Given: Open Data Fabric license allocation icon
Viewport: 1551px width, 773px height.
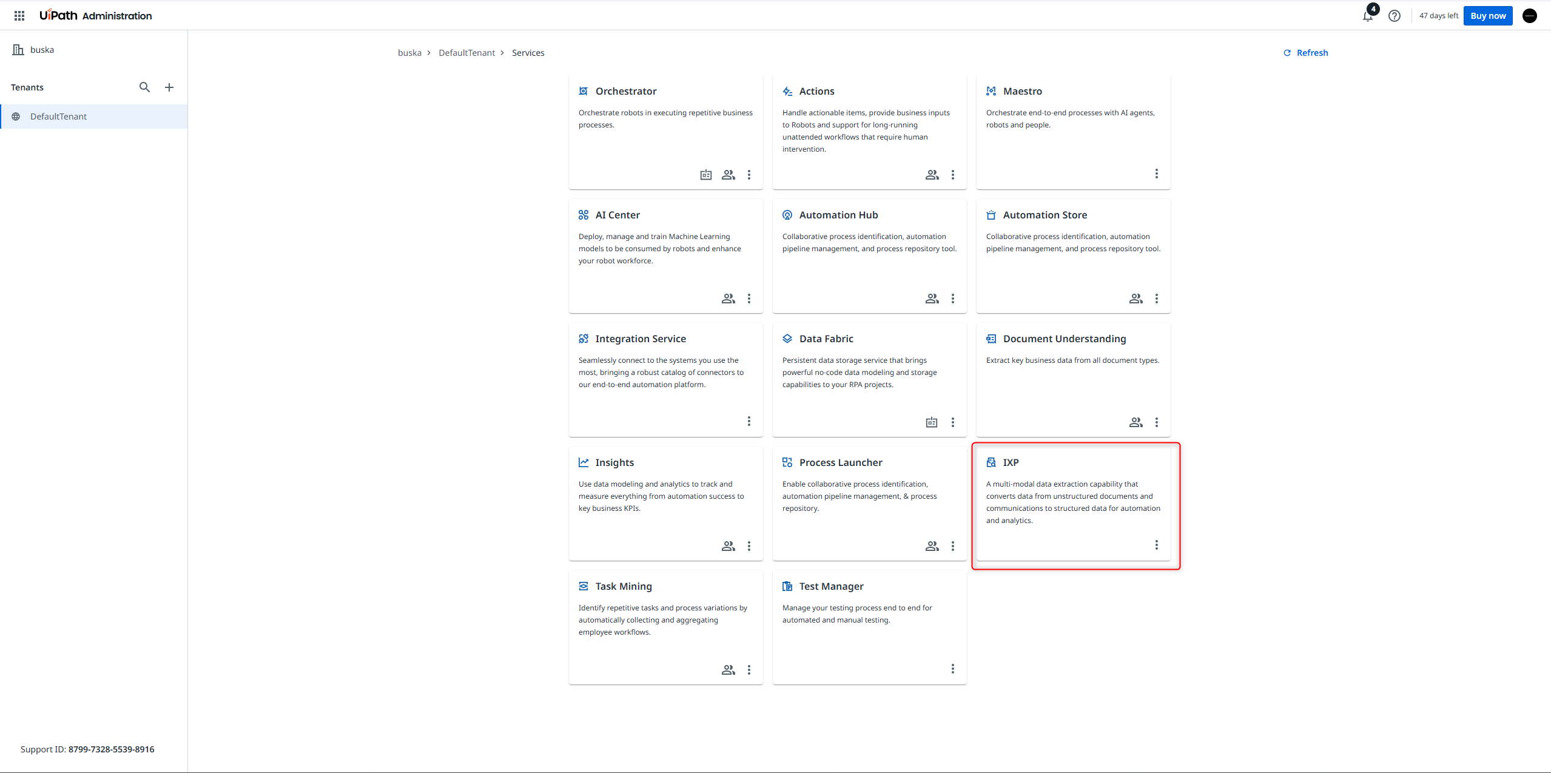Looking at the screenshot, I should pyautogui.click(x=932, y=422).
